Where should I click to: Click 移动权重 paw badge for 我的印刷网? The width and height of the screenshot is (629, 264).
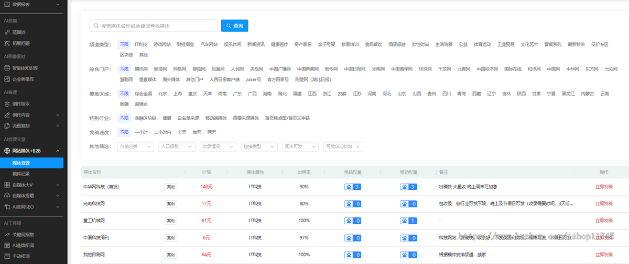[409, 255]
